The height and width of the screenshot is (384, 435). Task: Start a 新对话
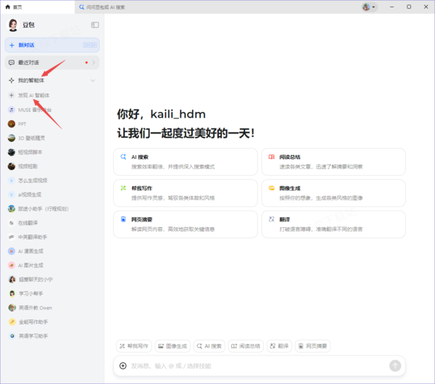click(51, 45)
